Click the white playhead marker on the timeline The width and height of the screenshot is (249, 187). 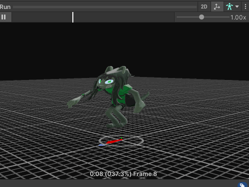(73, 17)
